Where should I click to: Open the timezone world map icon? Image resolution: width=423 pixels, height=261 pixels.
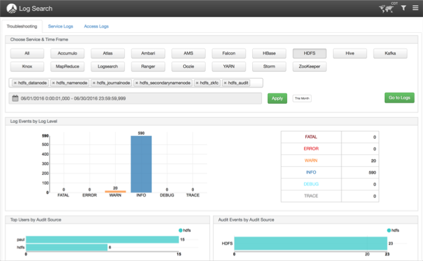click(386, 9)
